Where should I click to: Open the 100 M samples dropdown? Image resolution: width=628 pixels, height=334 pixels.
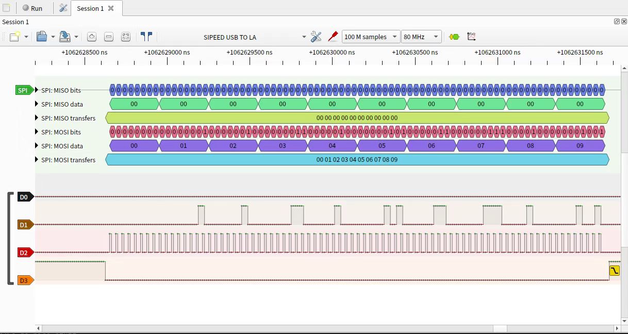tap(371, 37)
